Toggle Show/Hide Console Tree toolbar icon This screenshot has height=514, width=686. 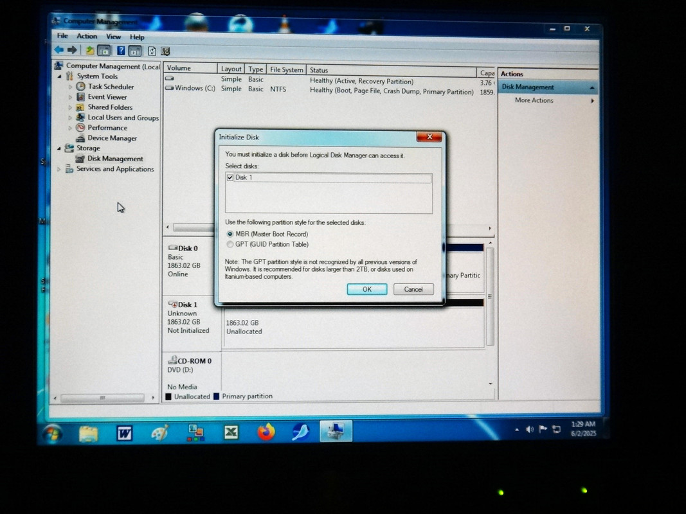(104, 51)
